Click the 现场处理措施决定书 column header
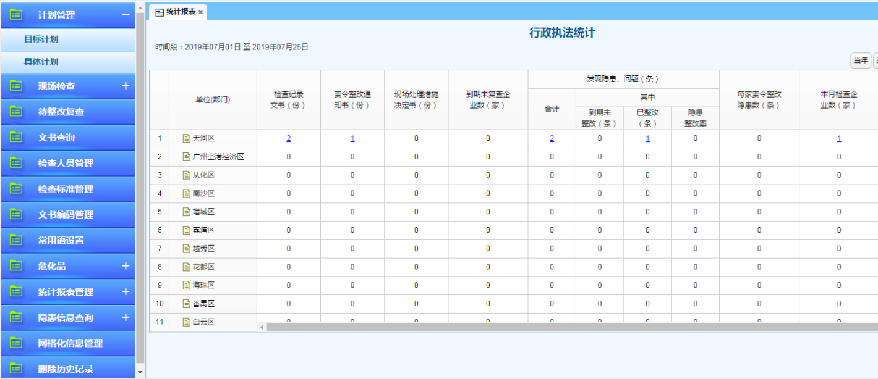This screenshot has width=878, height=379. [416, 100]
